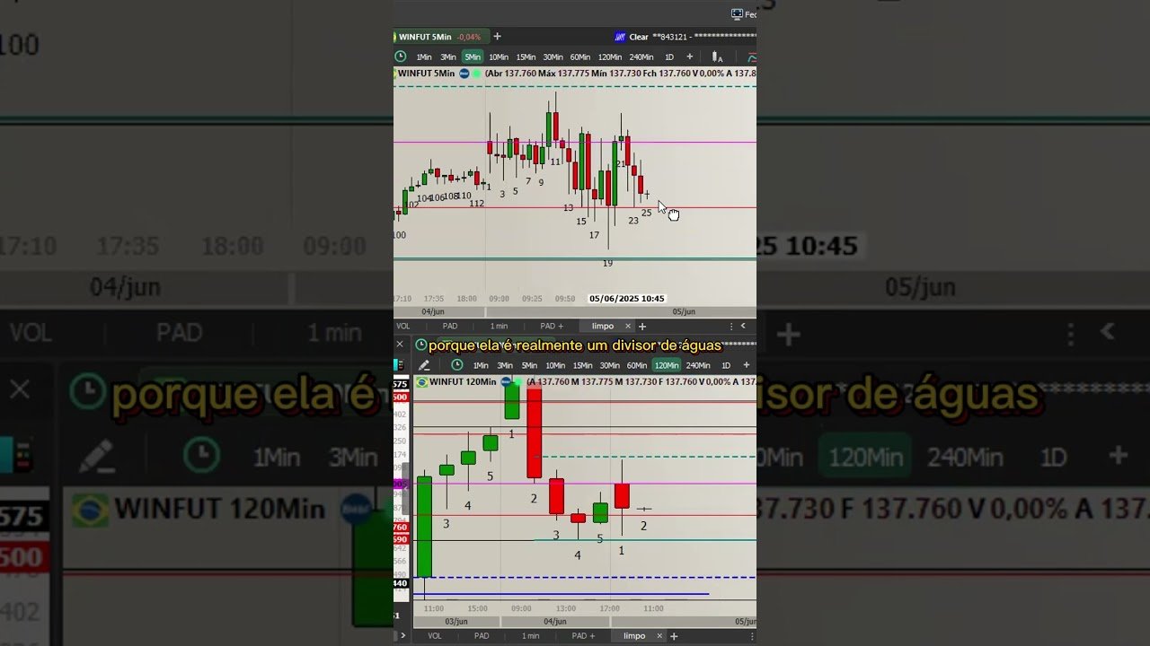Open the PAD tab in the middle tab bar

pos(450,327)
